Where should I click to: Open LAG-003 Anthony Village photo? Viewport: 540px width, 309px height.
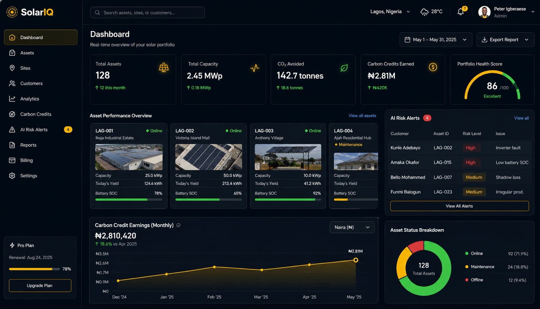pyautogui.click(x=288, y=157)
